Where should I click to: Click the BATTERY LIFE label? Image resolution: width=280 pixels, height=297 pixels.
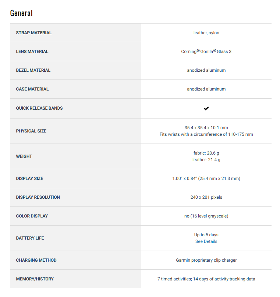(x=30, y=238)
